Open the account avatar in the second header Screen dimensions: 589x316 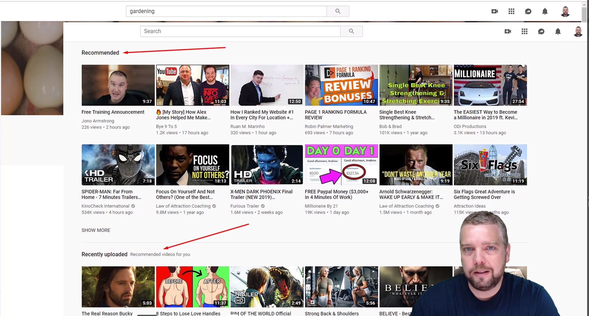[x=578, y=31]
